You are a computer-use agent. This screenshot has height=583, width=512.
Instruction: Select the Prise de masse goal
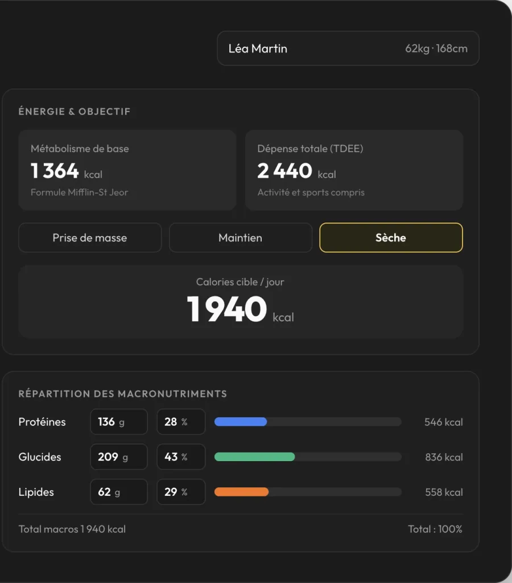click(x=90, y=237)
